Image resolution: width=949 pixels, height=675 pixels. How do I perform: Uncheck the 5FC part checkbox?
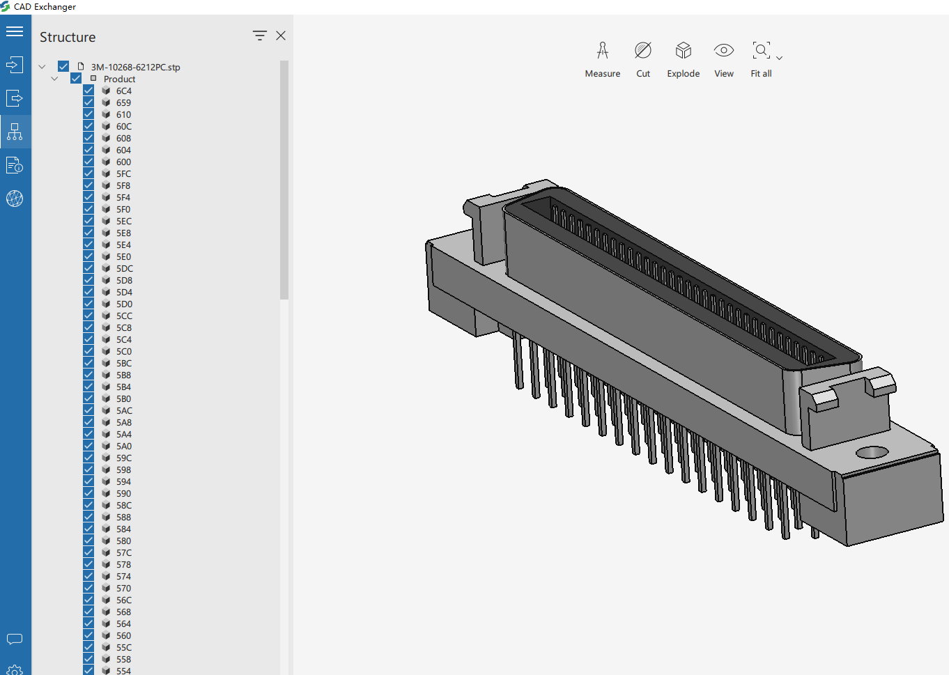(88, 173)
